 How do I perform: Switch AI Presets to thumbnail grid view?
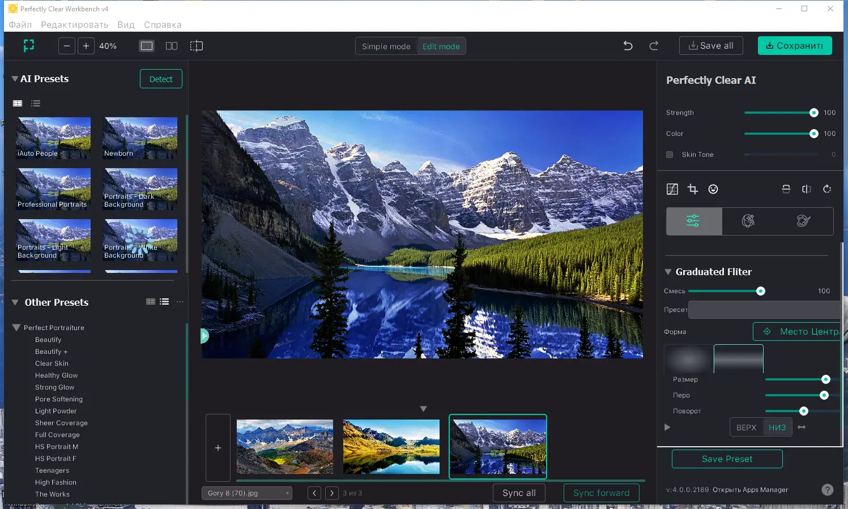tap(18, 103)
